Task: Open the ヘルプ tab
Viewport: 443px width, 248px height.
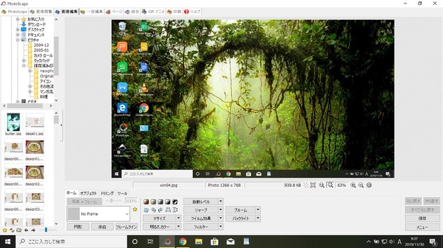Action: pos(192,12)
